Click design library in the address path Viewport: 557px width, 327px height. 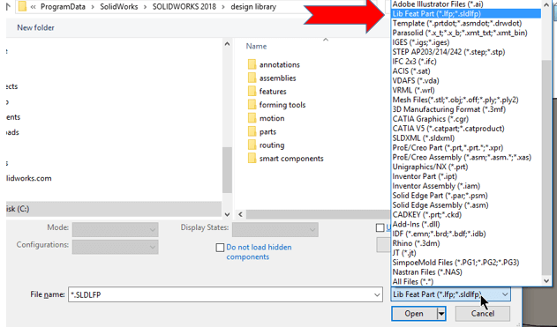tap(253, 6)
